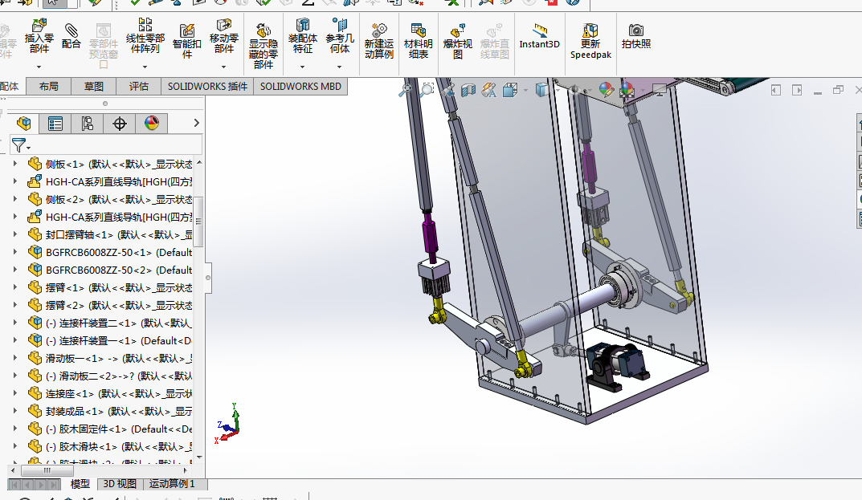Open dropdown arrow under 参考几何体
Image resolution: width=862 pixels, height=500 pixels.
tap(340, 67)
